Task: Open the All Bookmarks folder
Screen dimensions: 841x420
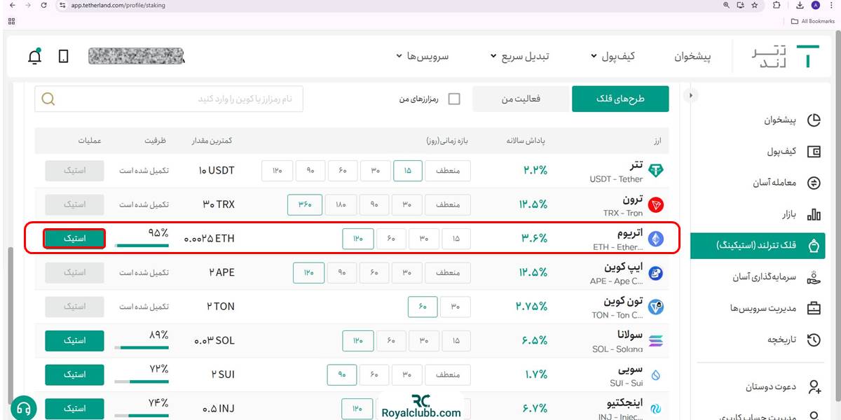Action: [813, 21]
